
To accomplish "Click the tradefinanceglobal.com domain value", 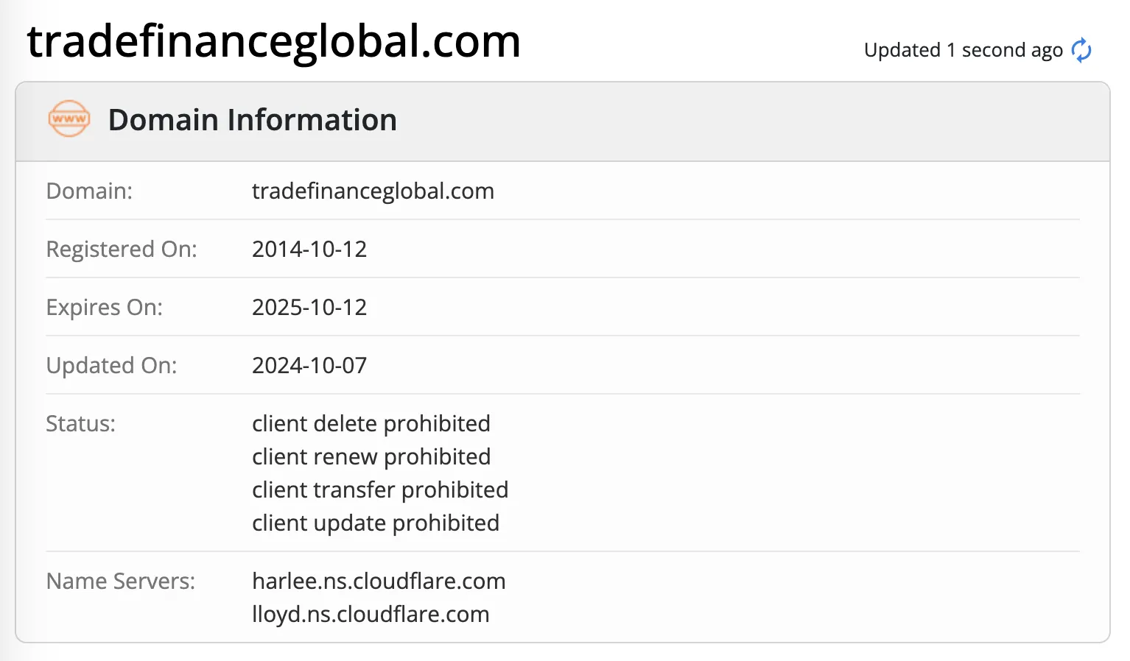I will point(373,191).
